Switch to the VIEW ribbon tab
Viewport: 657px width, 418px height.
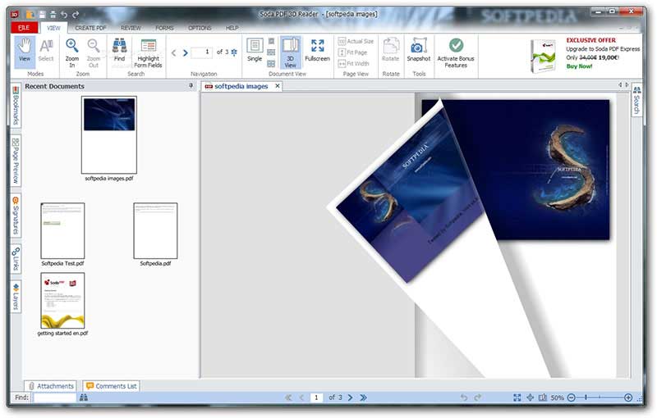53,28
